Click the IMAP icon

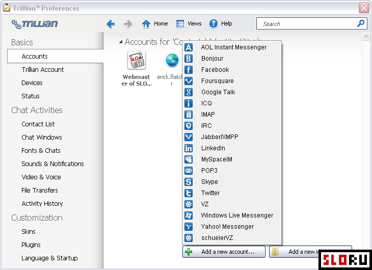coord(189,115)
